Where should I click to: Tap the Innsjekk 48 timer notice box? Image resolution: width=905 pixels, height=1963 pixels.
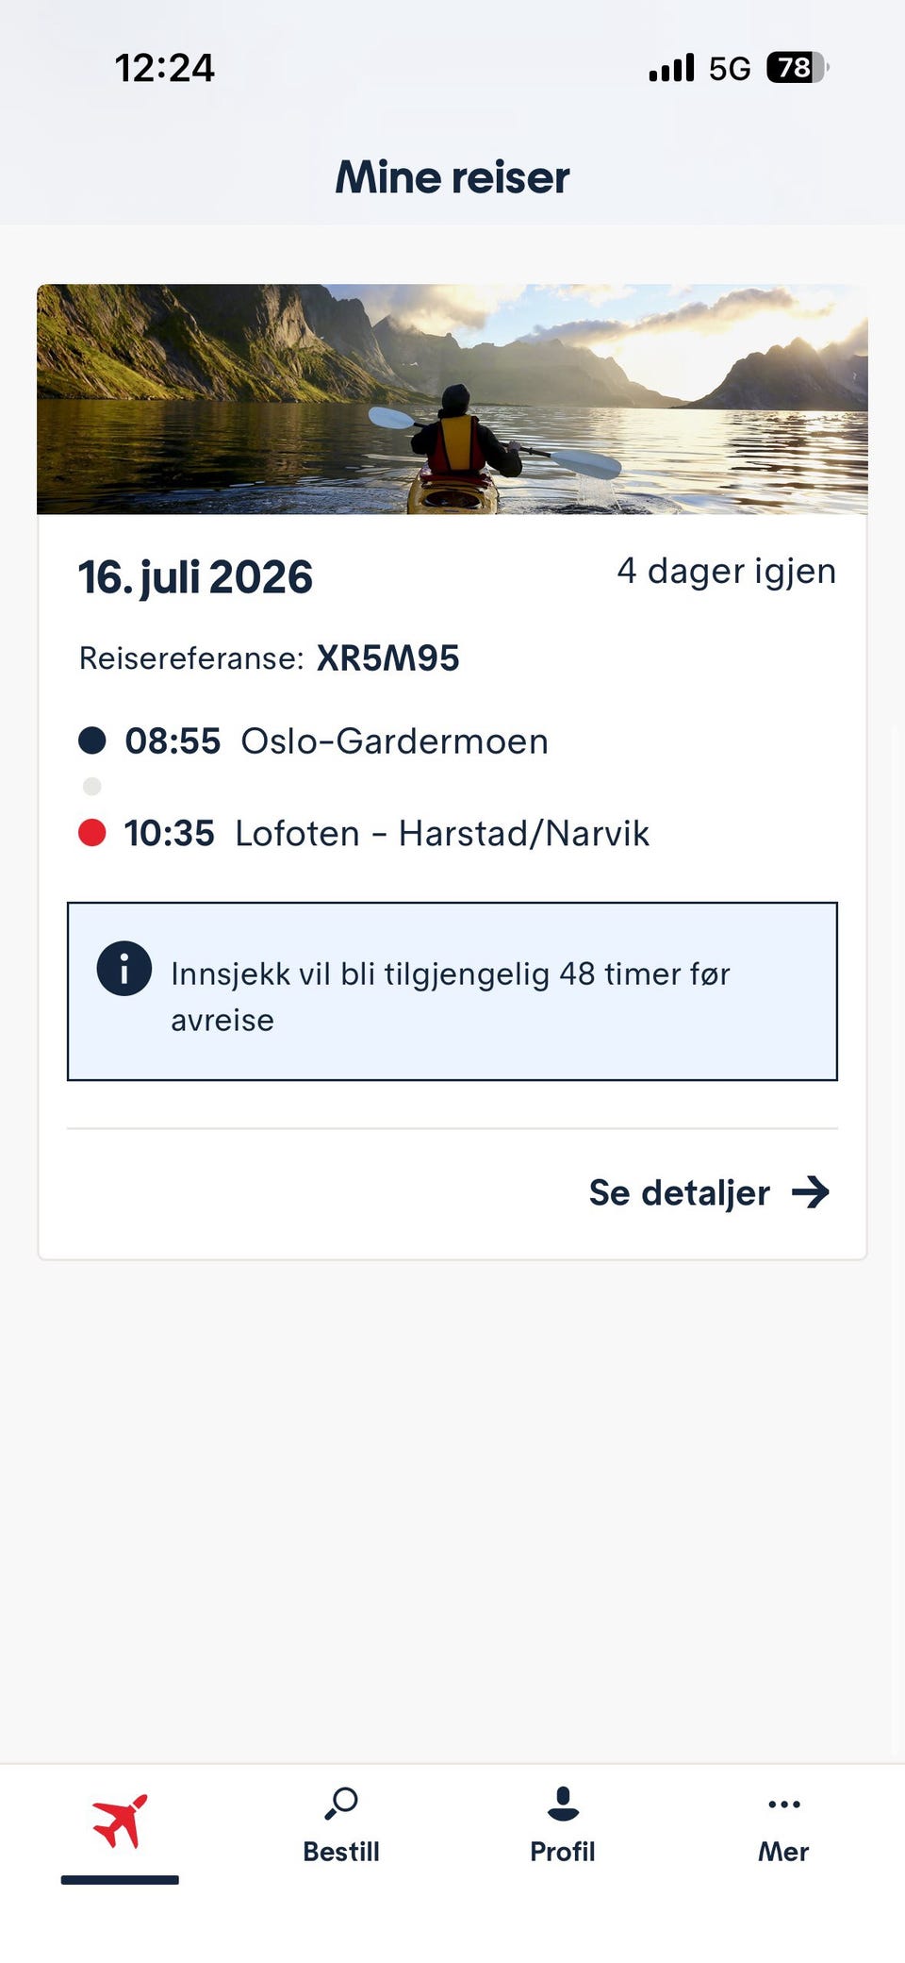pos(452,991)
